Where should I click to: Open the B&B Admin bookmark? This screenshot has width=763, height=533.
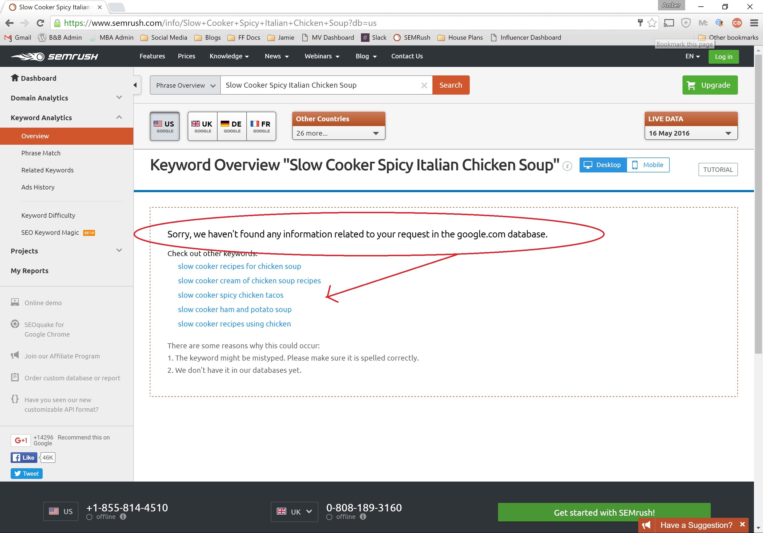[x=60, y=38]
